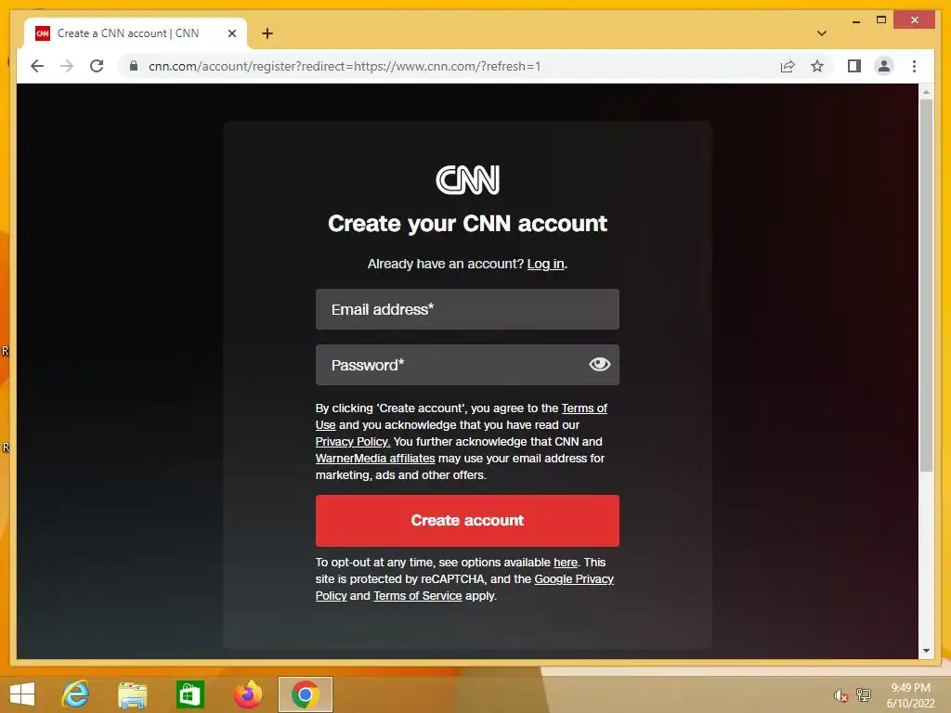Screen dimensions: 951x713
Task: Follow the Log in link
Action: pos(545,264)
